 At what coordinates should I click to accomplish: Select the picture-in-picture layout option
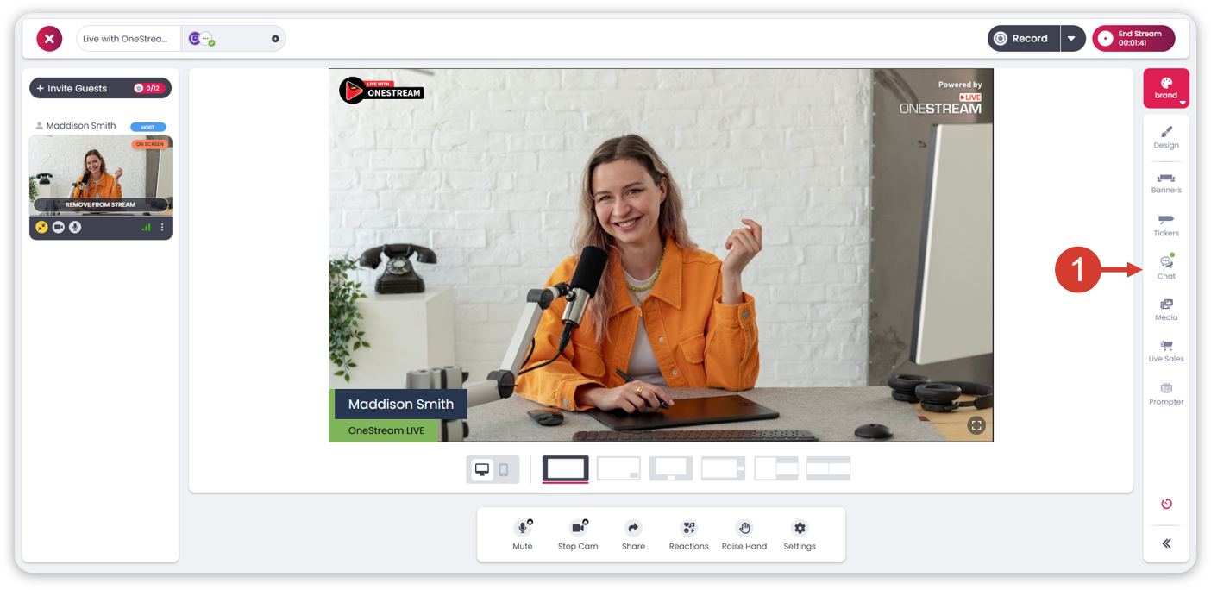coord(618,468)
